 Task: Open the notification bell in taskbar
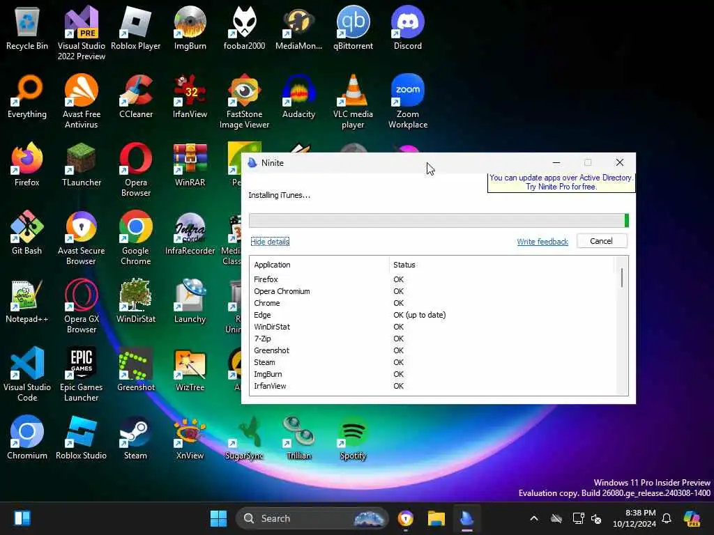(667, 518)
